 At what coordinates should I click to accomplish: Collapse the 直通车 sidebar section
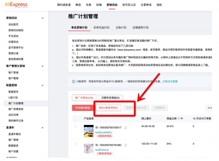click(x=42, y=127)
